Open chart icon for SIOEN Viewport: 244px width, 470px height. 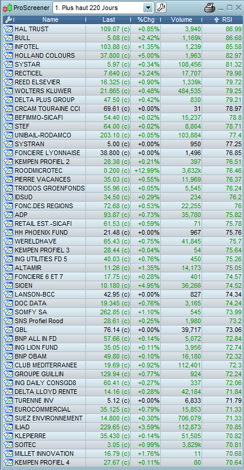tap(8, 285)
